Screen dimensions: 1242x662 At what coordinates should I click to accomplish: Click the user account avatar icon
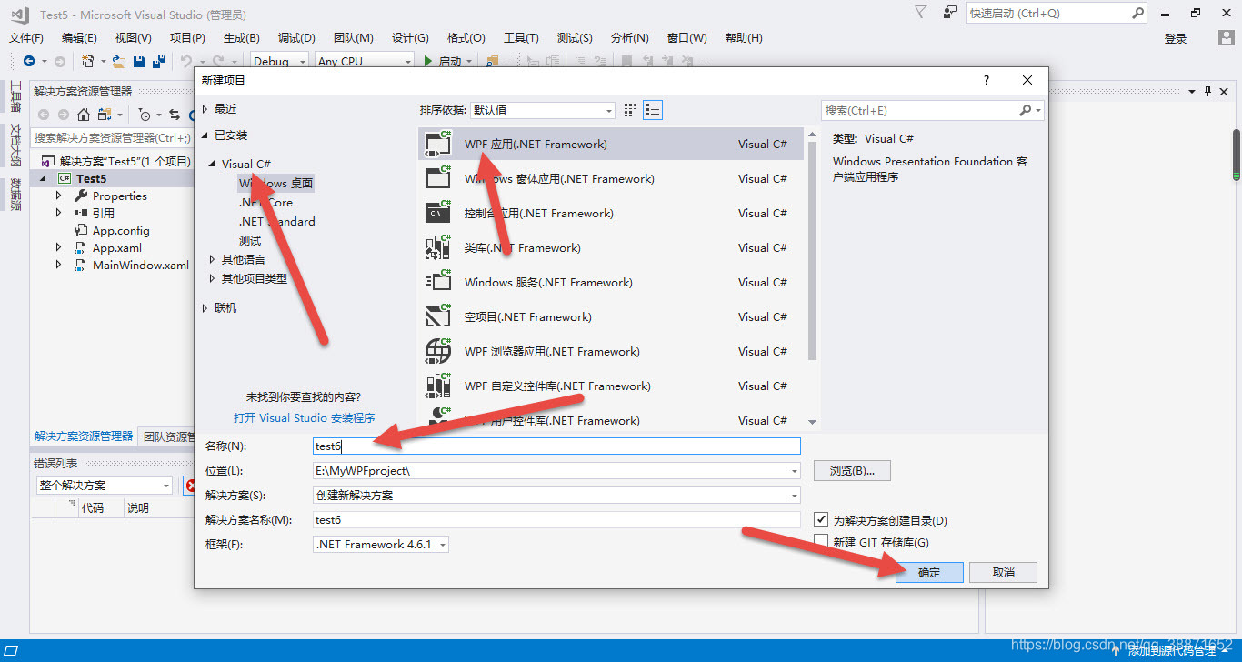1226,38
